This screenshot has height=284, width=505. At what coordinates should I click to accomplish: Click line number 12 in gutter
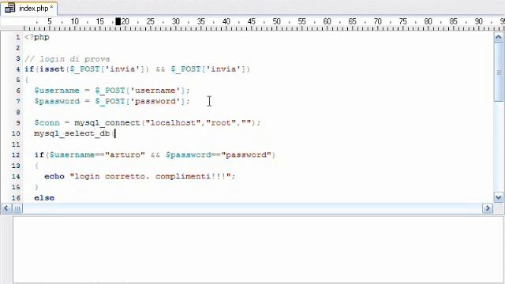[x=16, y=155]
